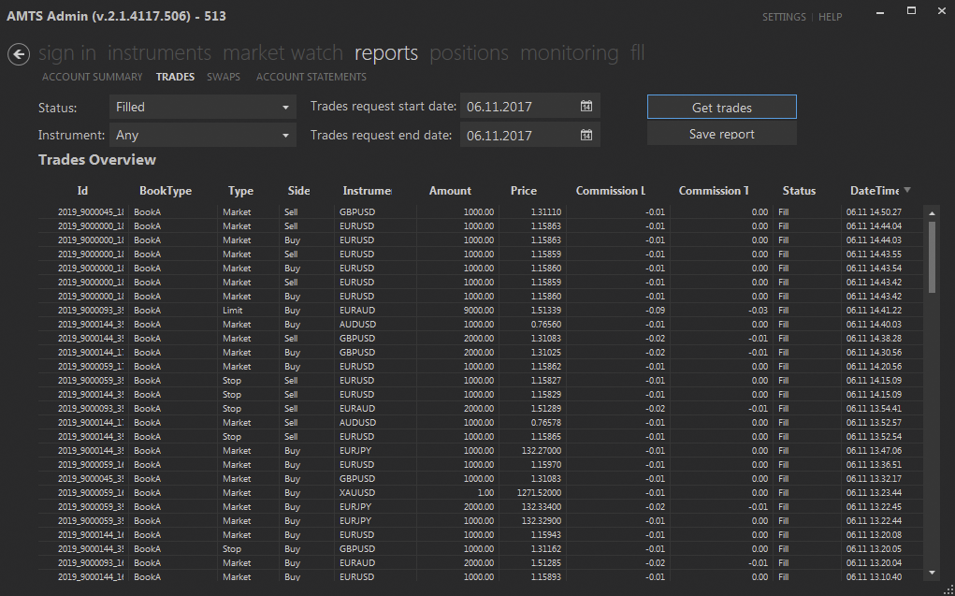Open Account Statements sub-tab
The width and height of the screenshot is (955, 596).
tap(311, 77)
